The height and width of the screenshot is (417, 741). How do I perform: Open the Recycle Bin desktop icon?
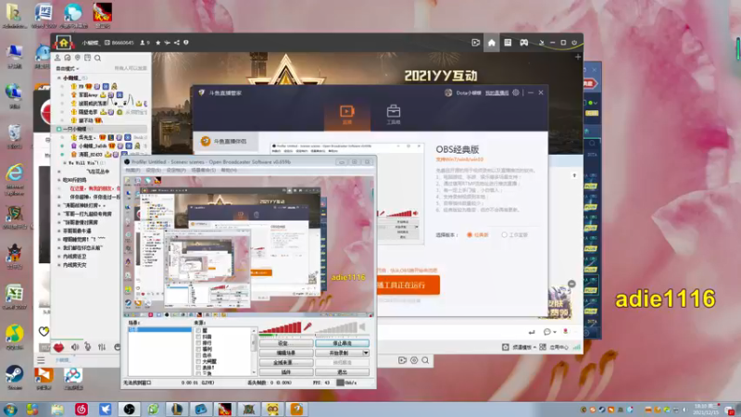click(14, 136)
